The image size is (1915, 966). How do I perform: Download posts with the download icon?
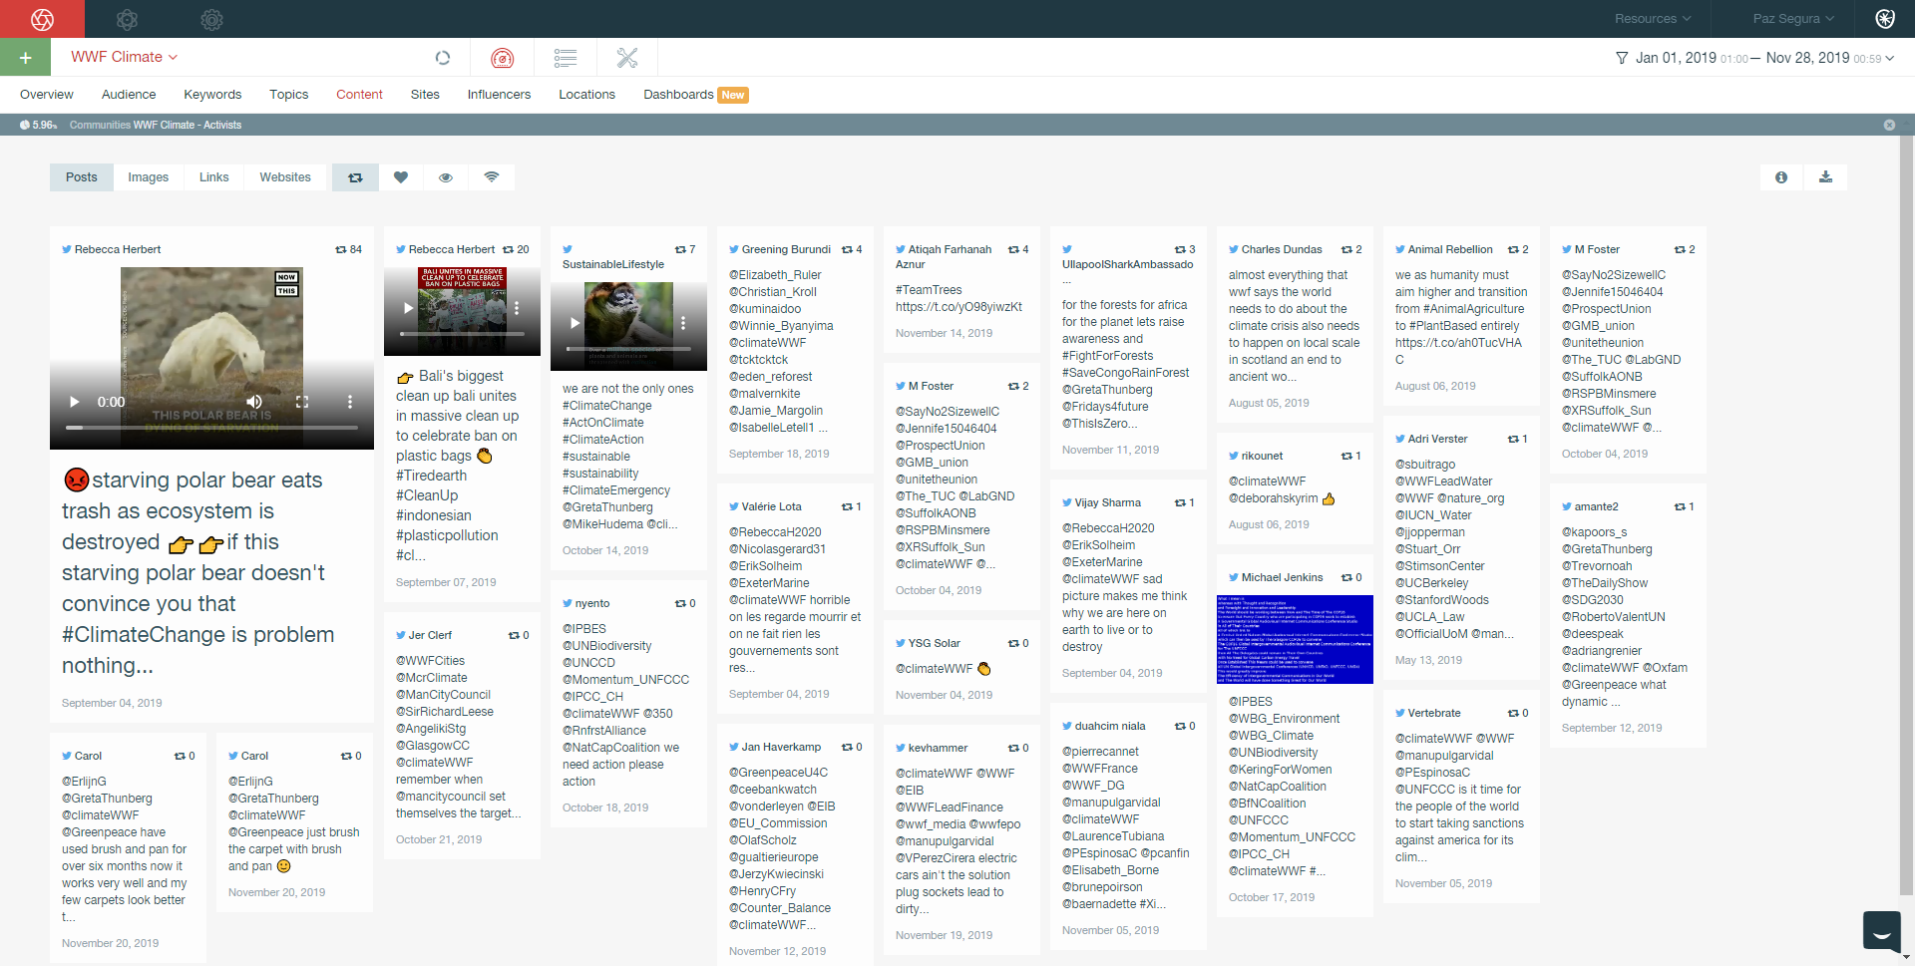pos(1825,177)
